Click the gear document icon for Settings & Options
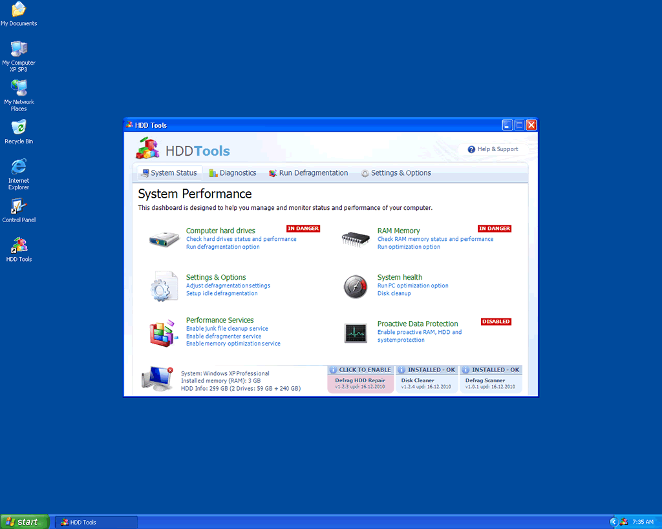 pyautogui.click(x=164, y=286)
